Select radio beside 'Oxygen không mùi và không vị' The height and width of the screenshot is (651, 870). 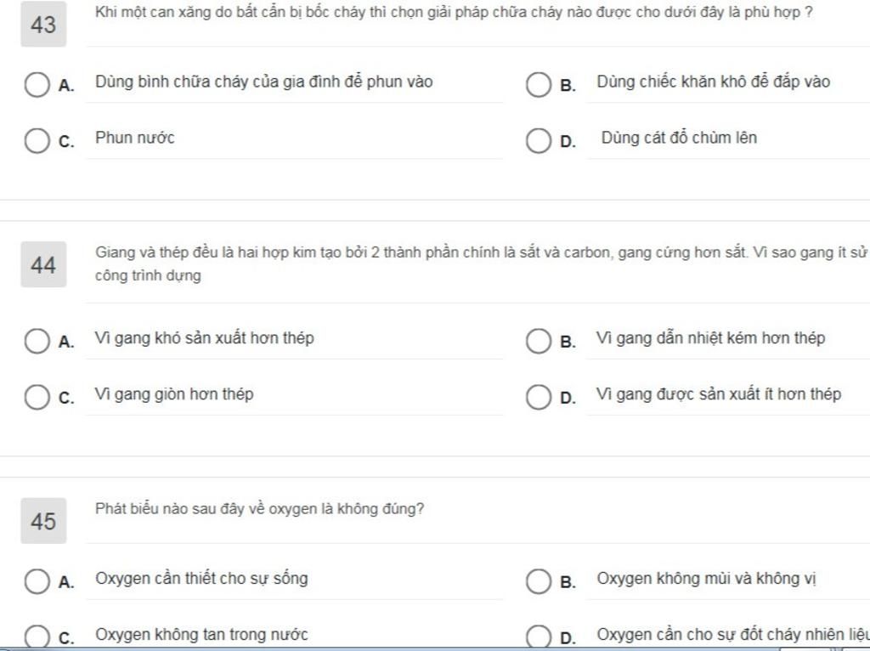click(x=539, y=582)
